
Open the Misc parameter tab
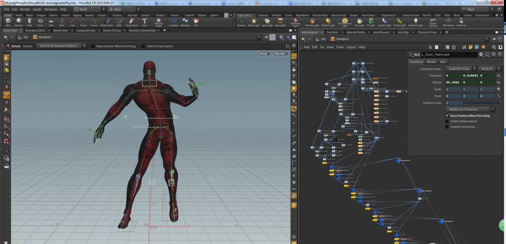(x=443, y=62)
